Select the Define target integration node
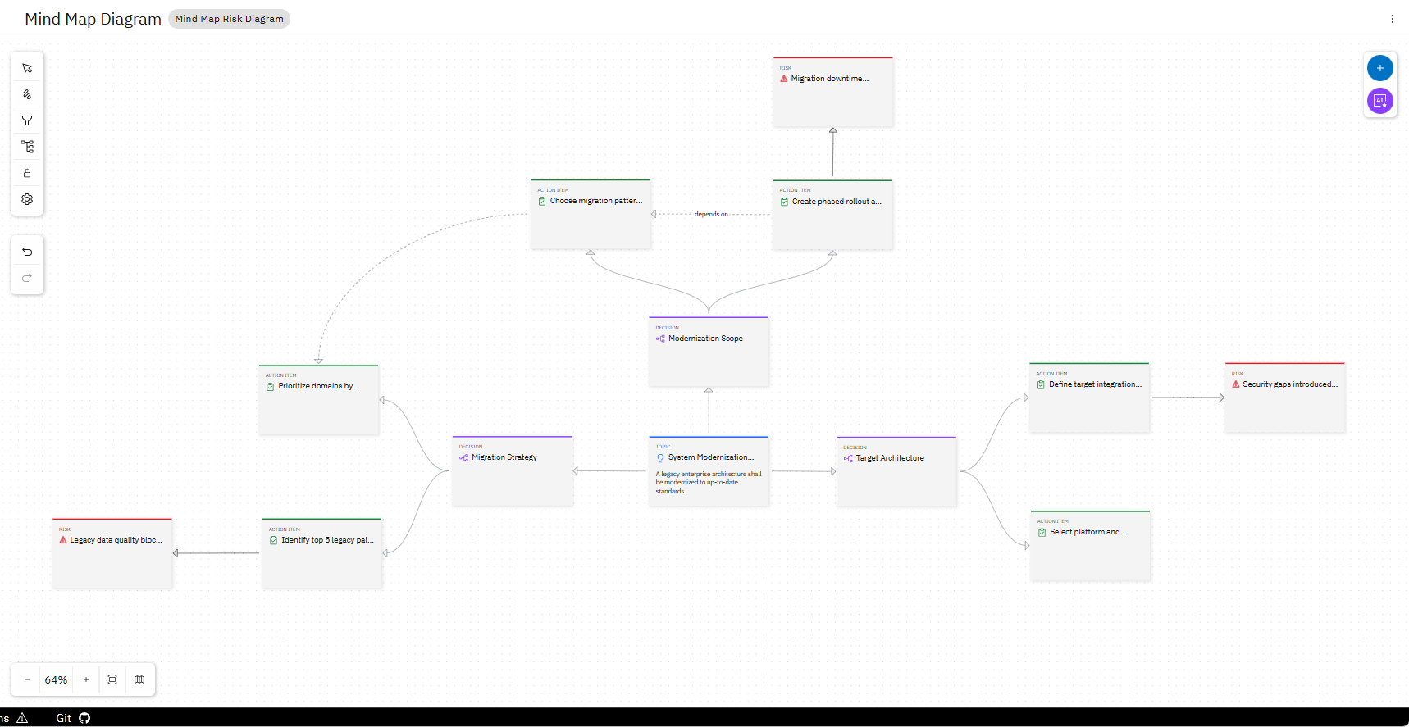This screenshot has height=727, width=1409. pos(1089,398)
